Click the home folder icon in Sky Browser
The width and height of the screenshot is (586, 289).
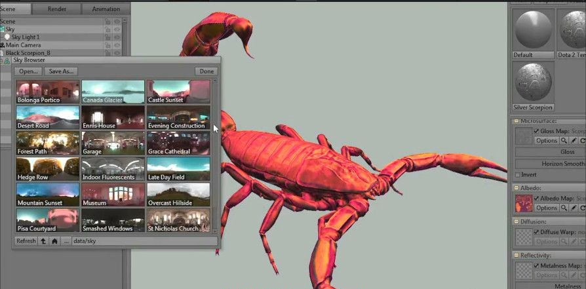click(54, 241)
